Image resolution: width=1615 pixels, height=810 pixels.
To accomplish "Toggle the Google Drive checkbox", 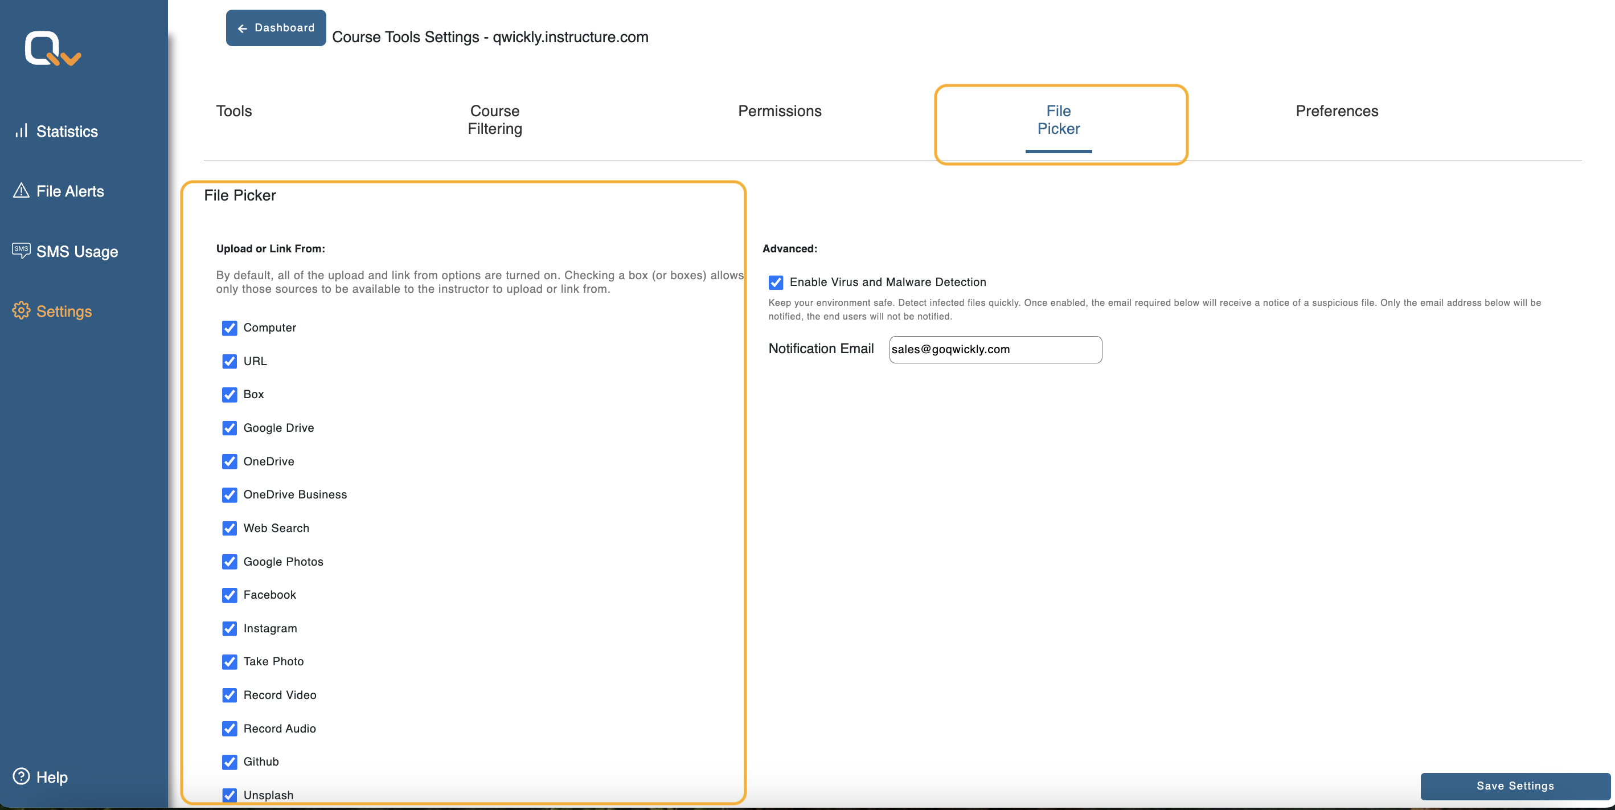I will tap(229, 428).
